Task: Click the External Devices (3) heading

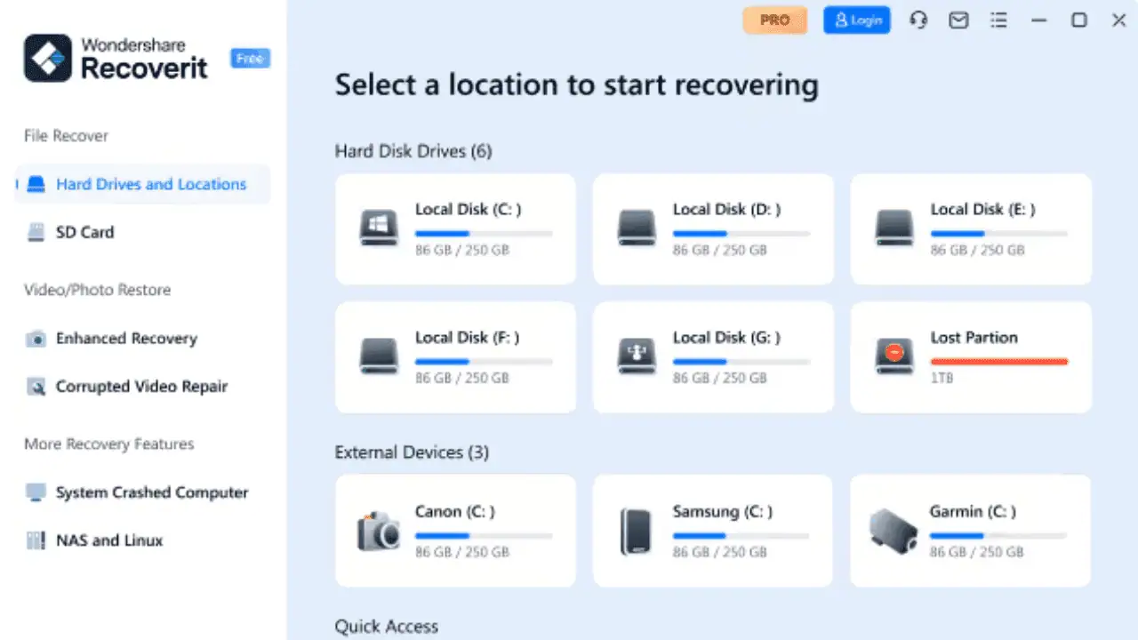Action: coord(412,452)
